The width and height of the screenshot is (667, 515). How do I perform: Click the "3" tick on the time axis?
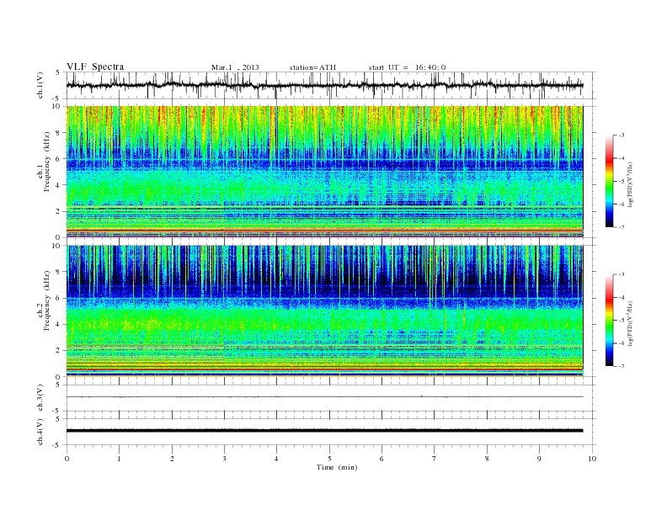click(x=224, y=459)
